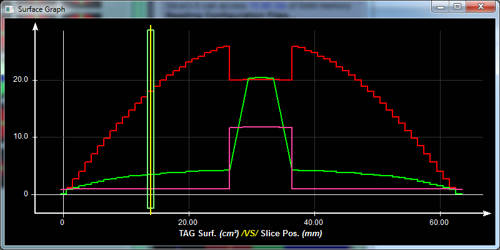500x250 pixels.
Task: Maximize the Surface Graph window
Action: pos(457,6)
